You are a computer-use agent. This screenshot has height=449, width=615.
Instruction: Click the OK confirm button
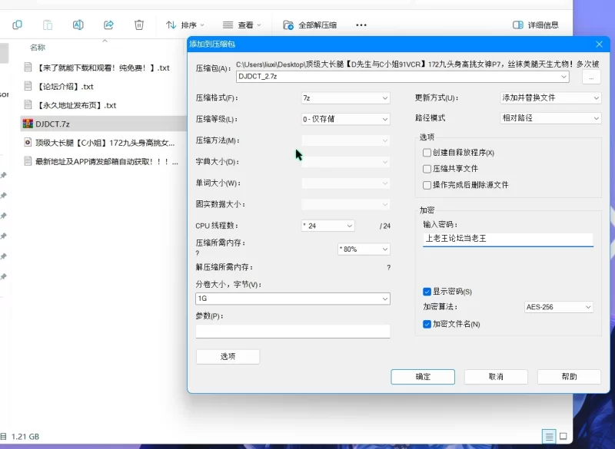pos(423,377)
